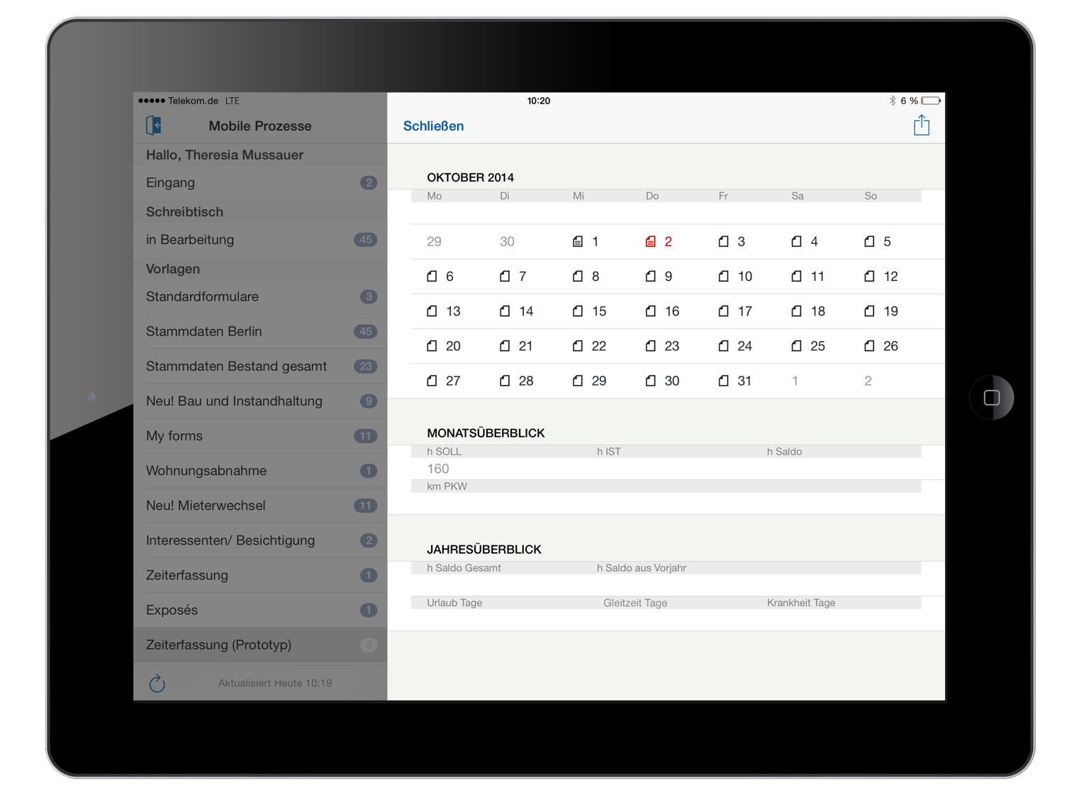Image resolution: width=1067 pixels, height=790 pixels.
Task: Tap the document icon beside October 31
Action: pyautogui.click(x=723, y=381)
